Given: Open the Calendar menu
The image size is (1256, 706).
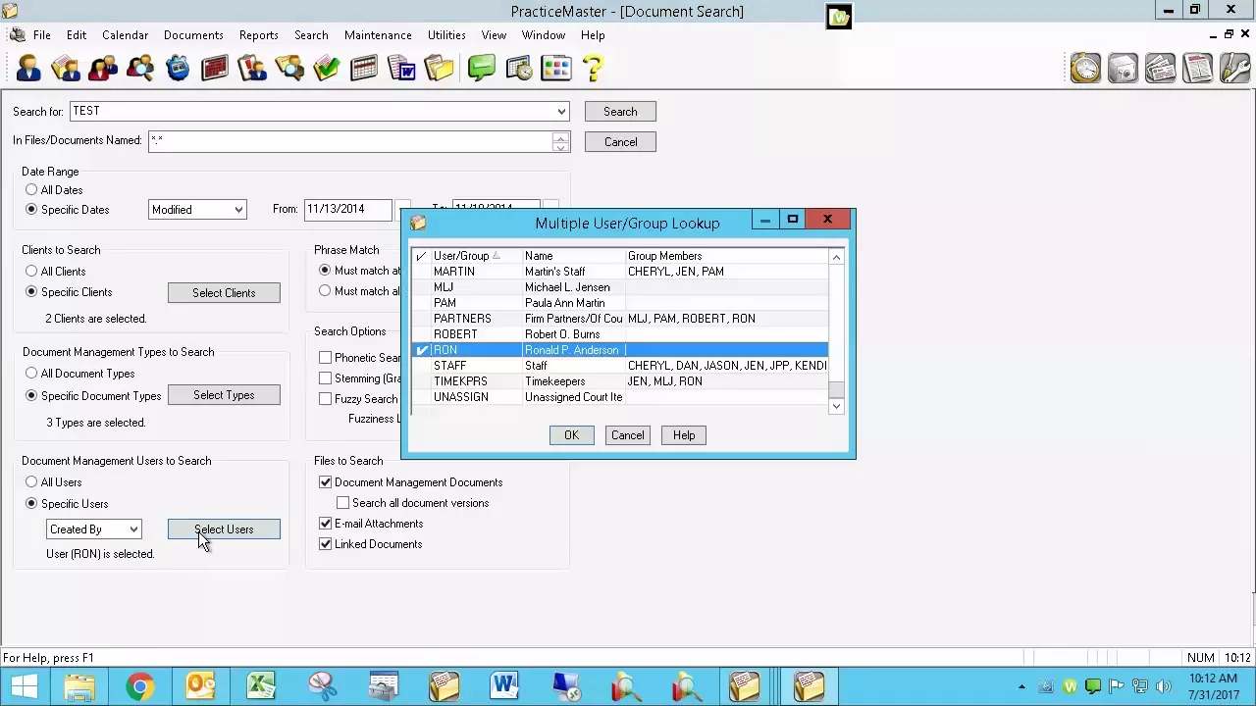Looking at the screenshot, I should 126,35.
